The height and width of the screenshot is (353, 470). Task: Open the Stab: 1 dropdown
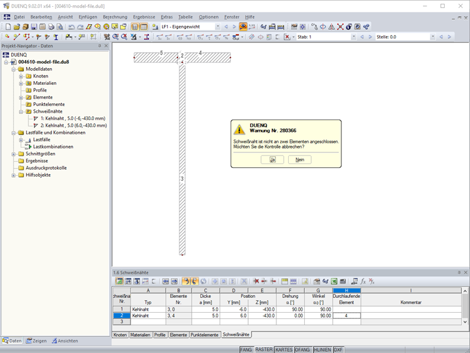pos(354,37)
